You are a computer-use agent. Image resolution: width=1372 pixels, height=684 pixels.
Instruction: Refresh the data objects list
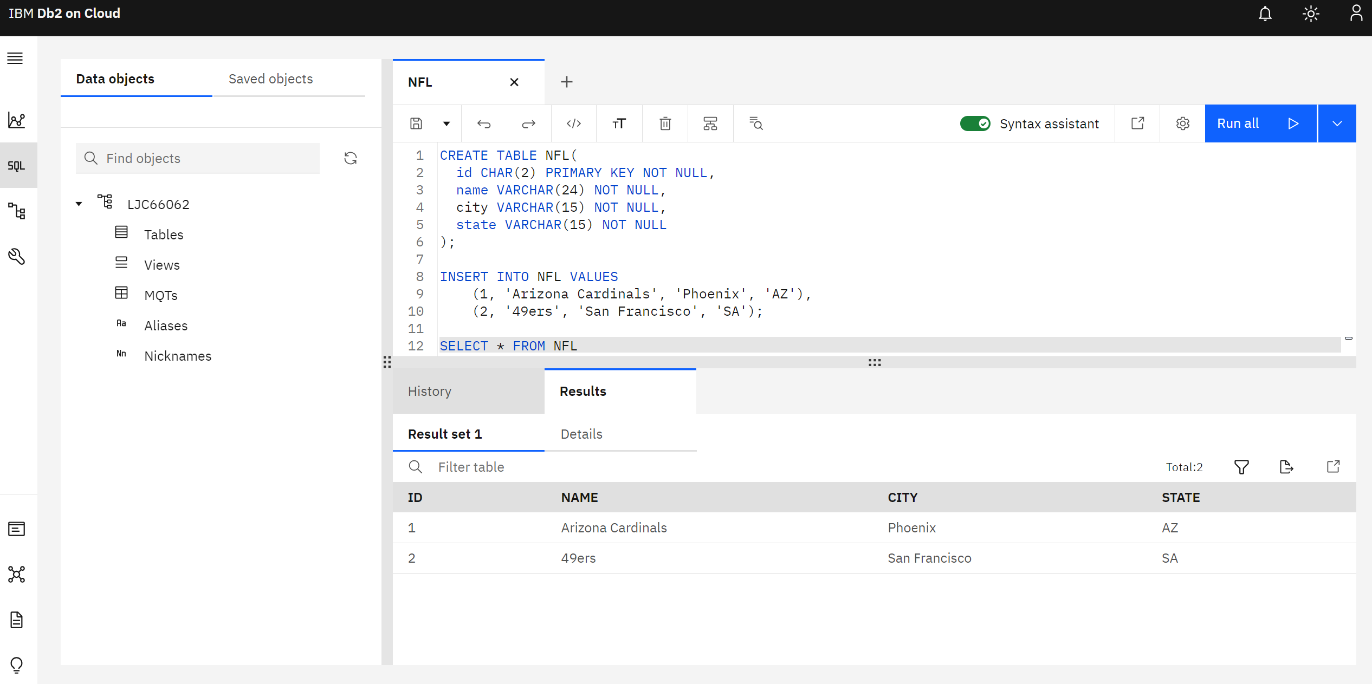pos(351,158)
